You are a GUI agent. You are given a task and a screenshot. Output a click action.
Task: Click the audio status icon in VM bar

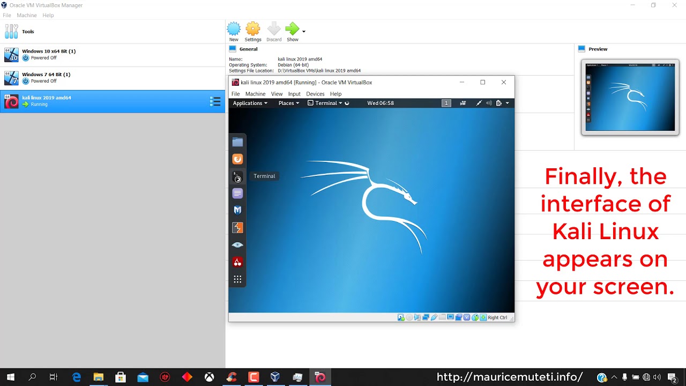tap(417, 317)
